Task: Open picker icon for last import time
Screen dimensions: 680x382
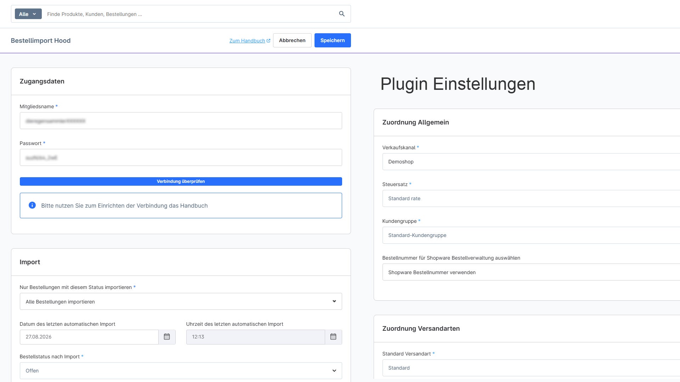Action: [333, 337]
